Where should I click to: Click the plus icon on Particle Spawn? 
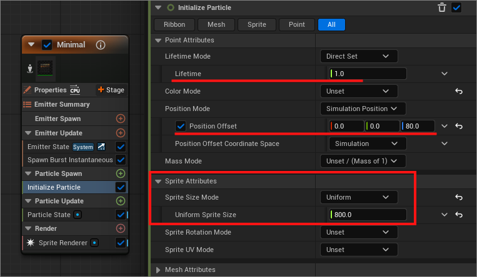[x=121, y=173]
